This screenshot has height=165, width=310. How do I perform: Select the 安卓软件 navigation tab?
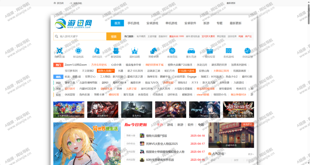click(x=190, y=23)
